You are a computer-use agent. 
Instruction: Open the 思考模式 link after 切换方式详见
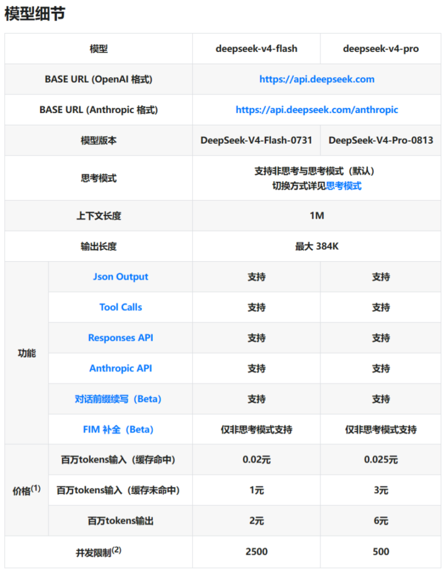[344, 186]
